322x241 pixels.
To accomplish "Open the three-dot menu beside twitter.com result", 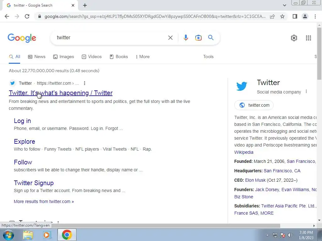I will click(84, 83).
